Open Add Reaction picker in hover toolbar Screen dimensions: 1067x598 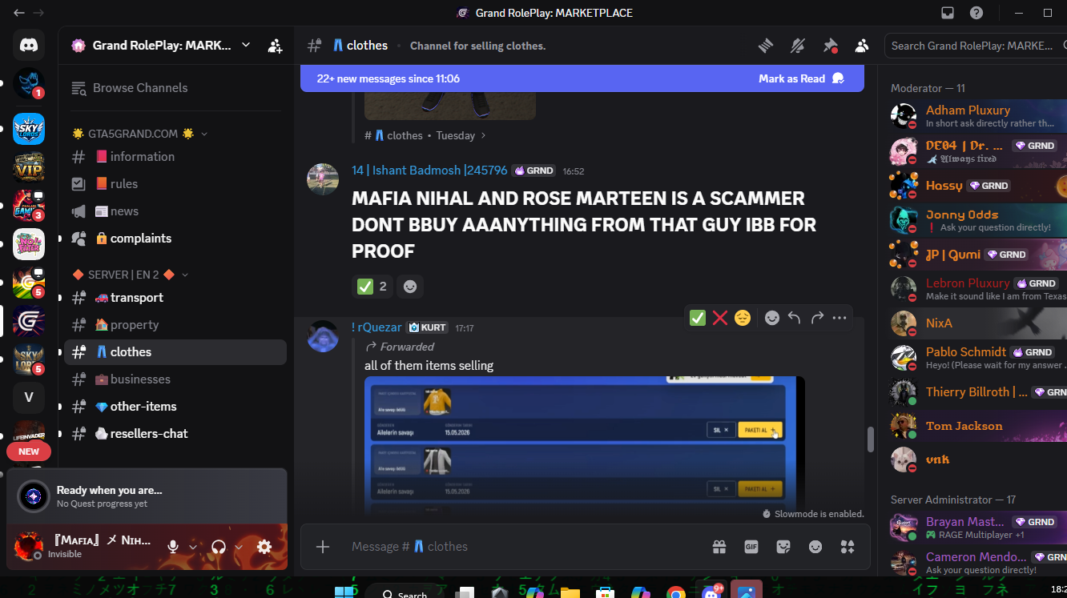(772, 318)
